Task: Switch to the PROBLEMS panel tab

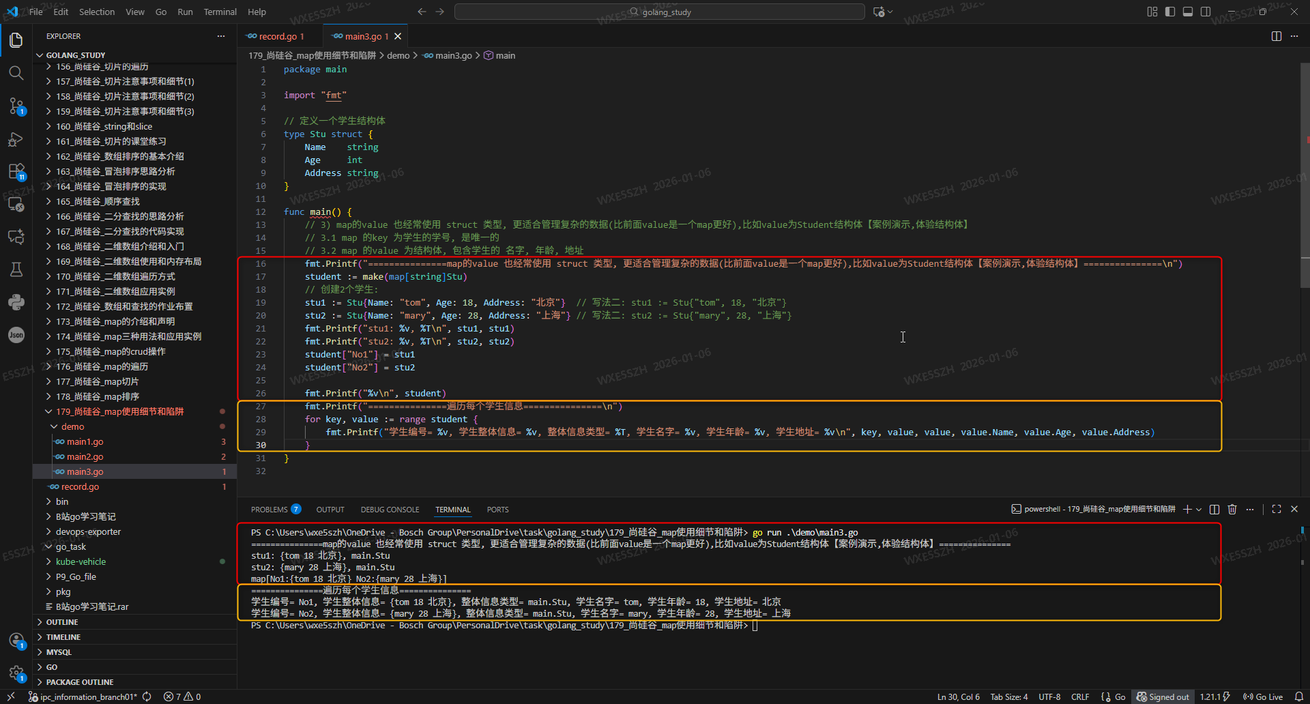Action: 276,510
